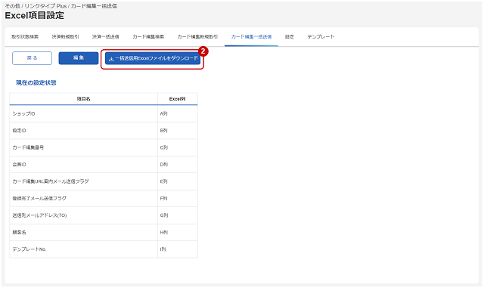Go to the カード編集検索 tab
The image size is (484, 288).
(x=148, y=37)
